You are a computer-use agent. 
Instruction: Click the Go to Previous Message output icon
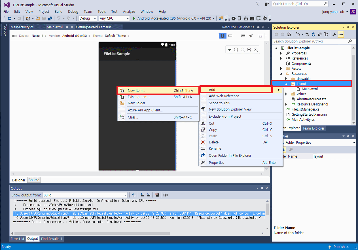(142, 195)
